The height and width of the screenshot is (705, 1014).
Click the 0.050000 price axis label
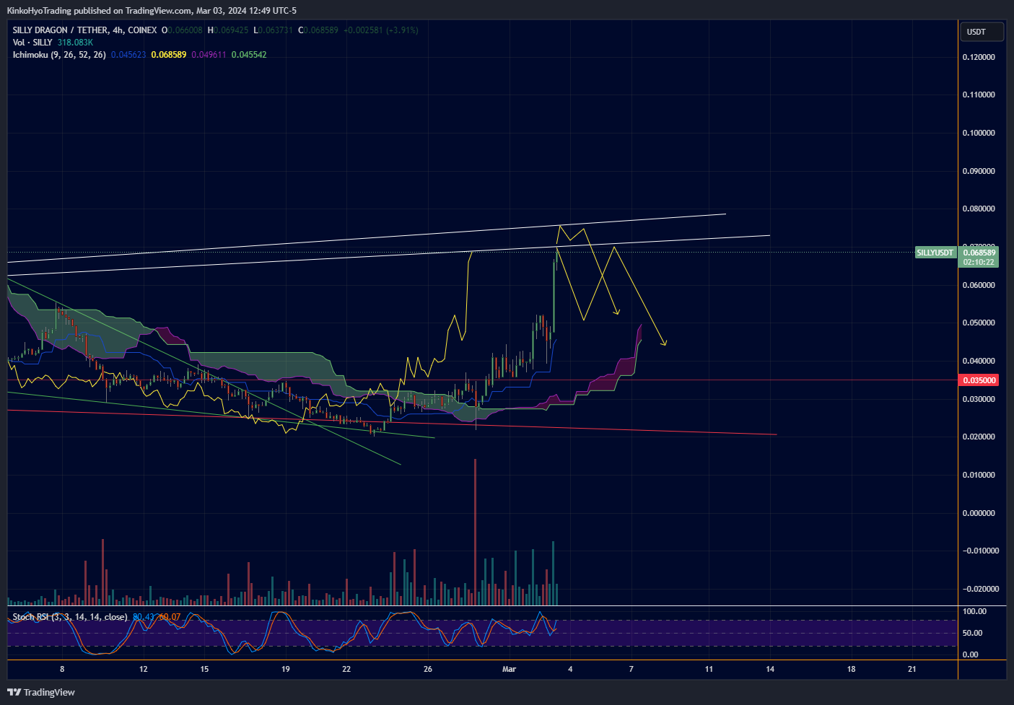(x=979, y=323)
